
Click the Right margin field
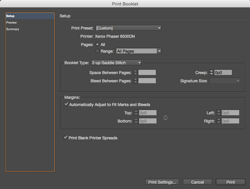230,121
